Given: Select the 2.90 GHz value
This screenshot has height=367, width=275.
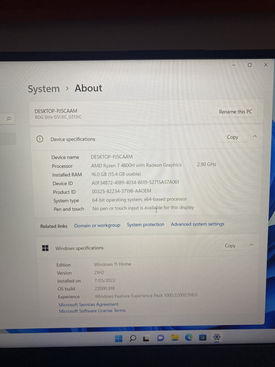Looking at the screenshot, I should (206, 164).
